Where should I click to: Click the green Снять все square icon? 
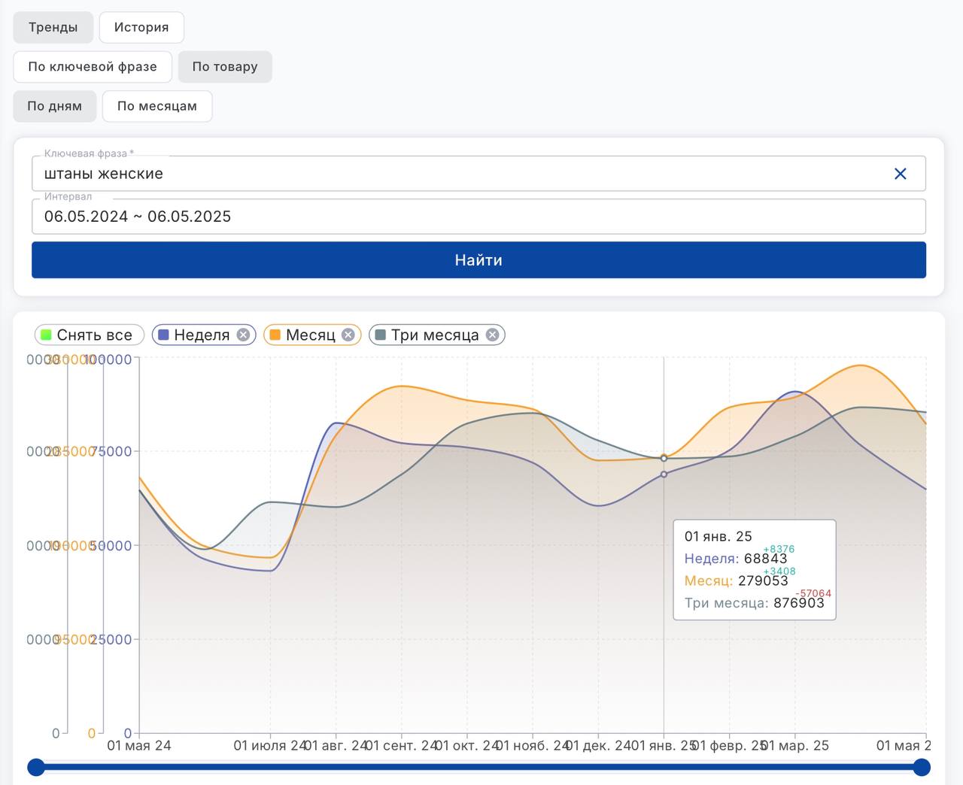[46, 335]
